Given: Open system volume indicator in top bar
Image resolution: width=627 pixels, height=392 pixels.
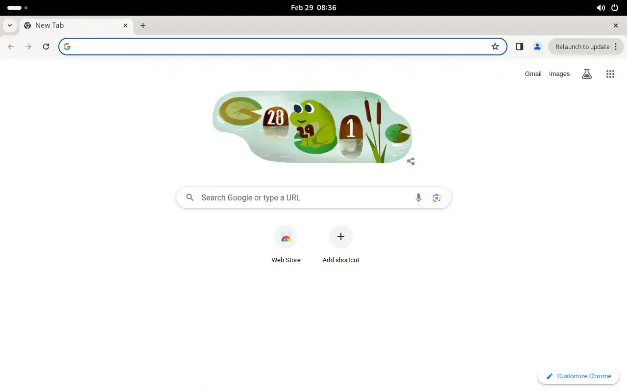Looking at the screenshot, I should tap(601, 8).
